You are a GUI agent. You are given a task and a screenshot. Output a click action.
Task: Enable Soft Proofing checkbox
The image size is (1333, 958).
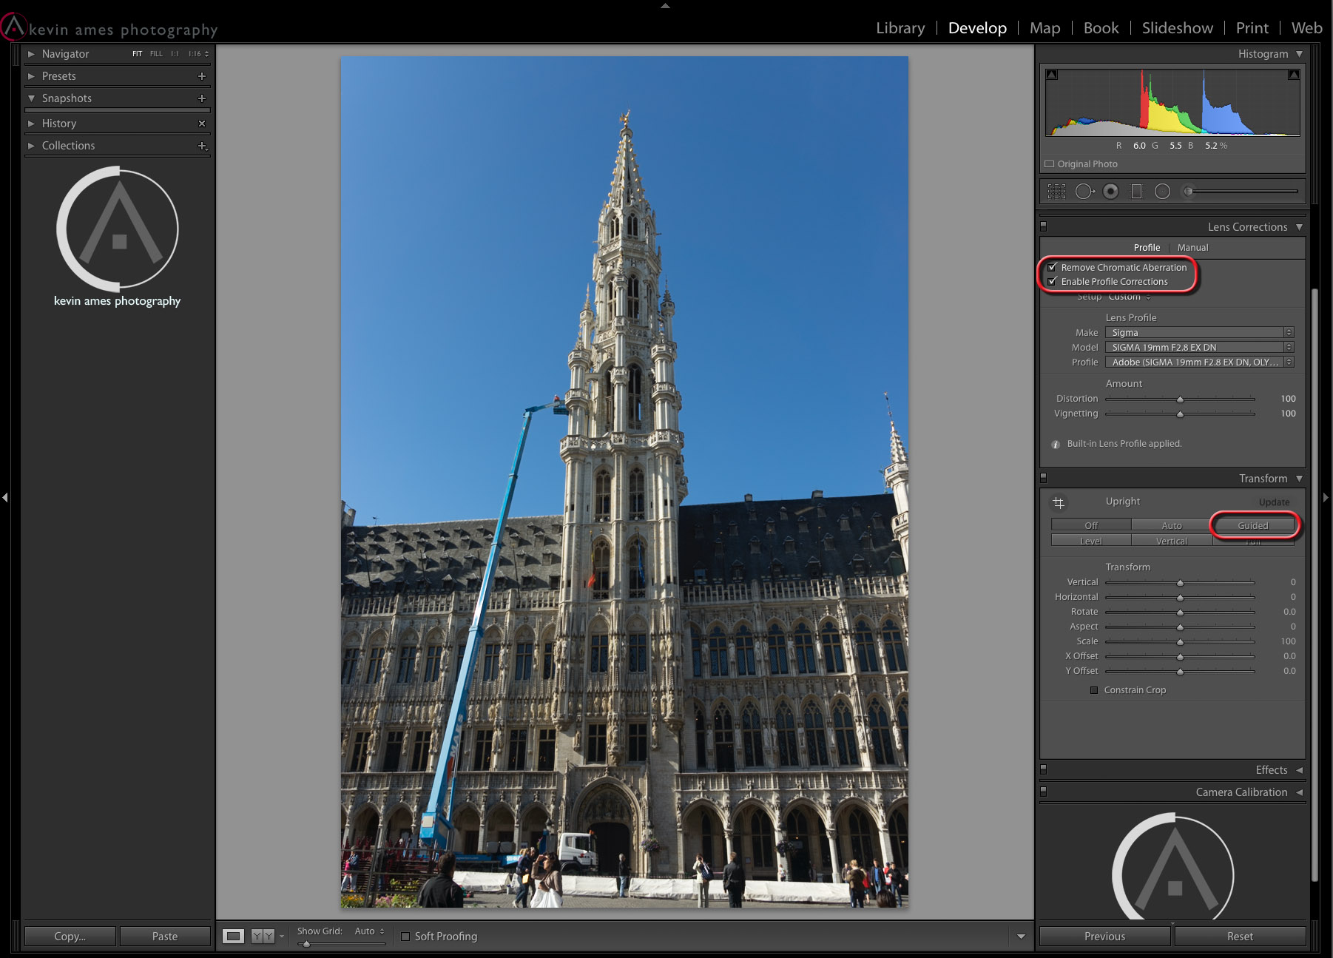(x=405, y=937)
